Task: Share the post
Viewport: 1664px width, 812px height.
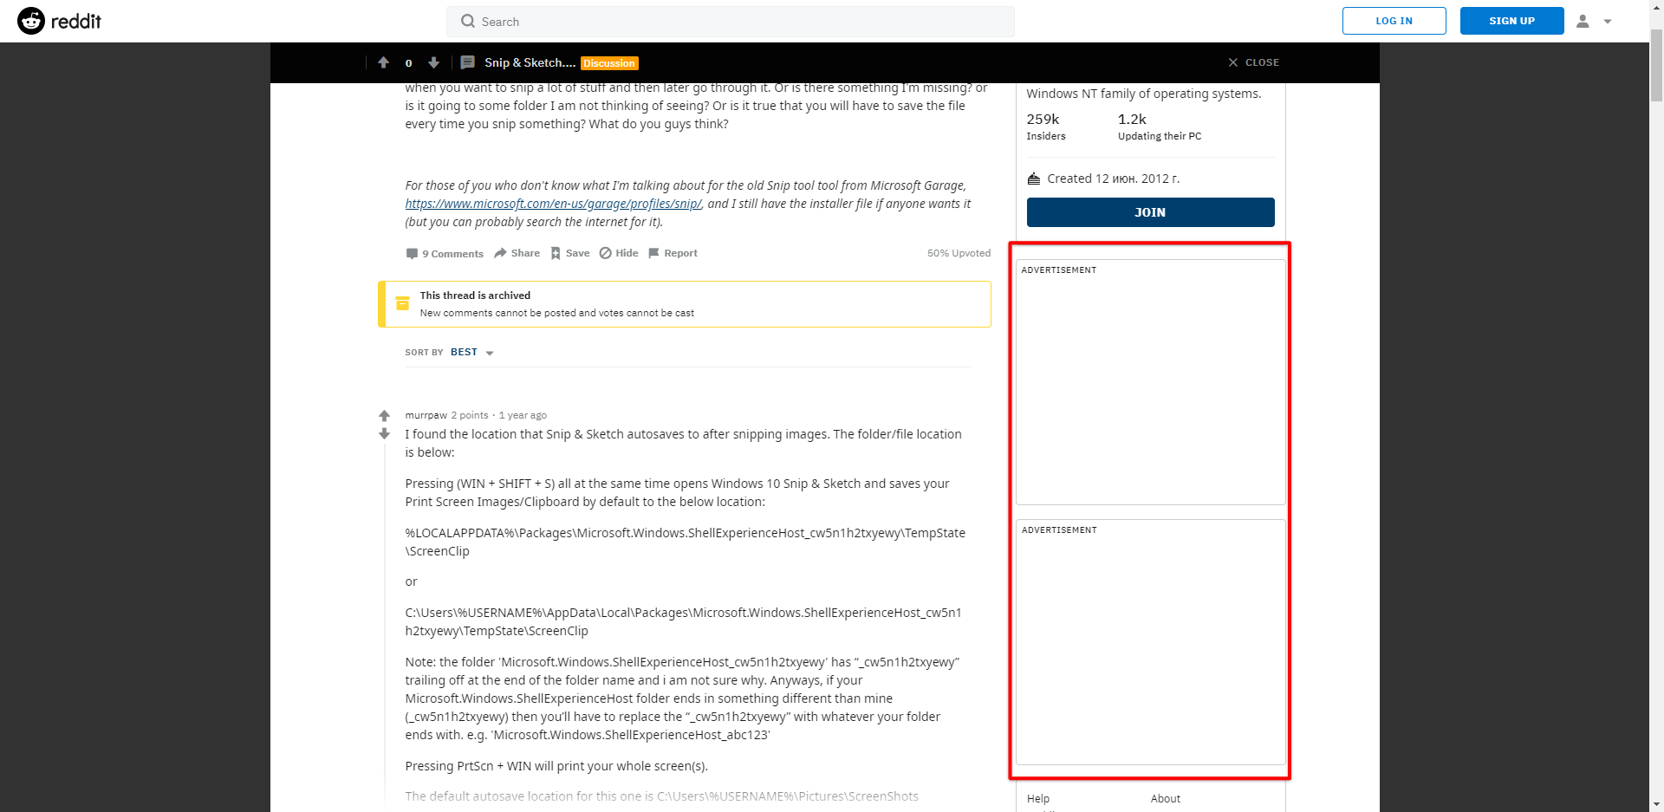Action: pos(517,253)
